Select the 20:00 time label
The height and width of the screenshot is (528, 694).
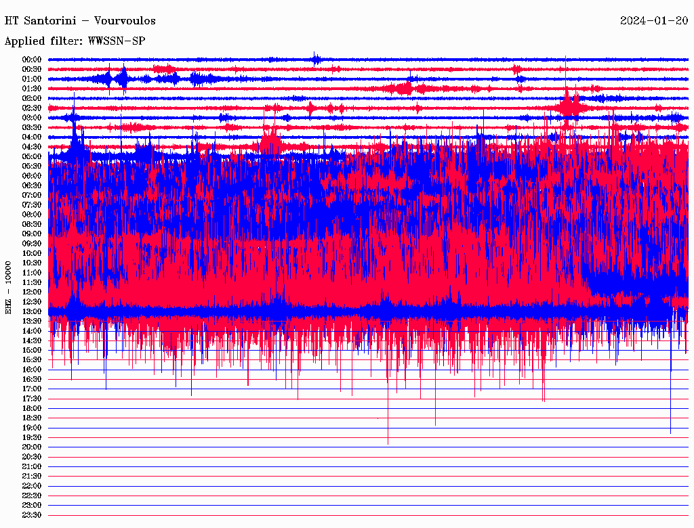click(x=32, y=447)
